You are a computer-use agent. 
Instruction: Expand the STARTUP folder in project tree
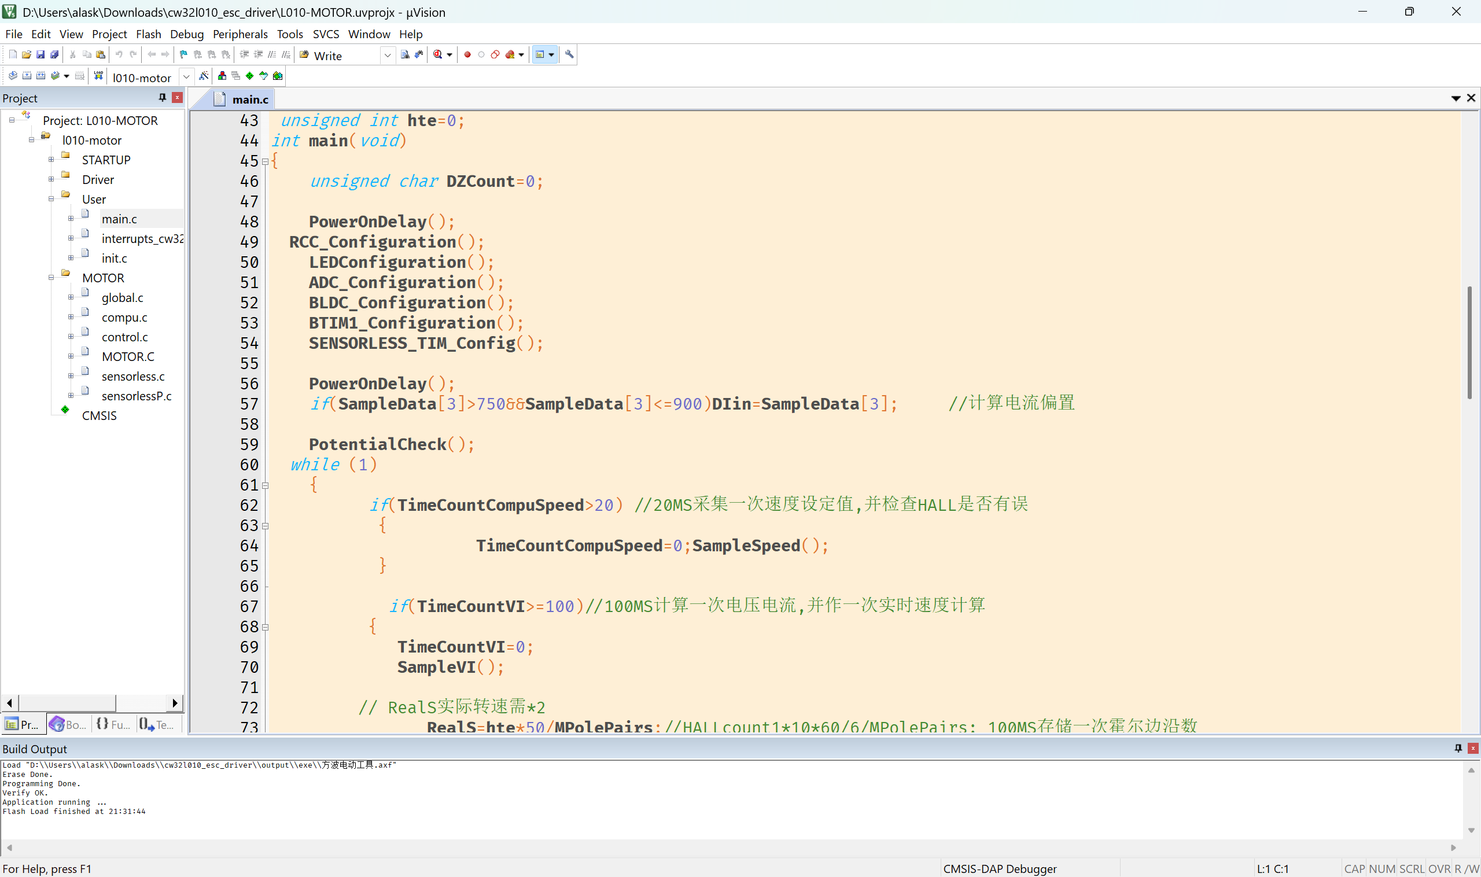coord(51,160)
